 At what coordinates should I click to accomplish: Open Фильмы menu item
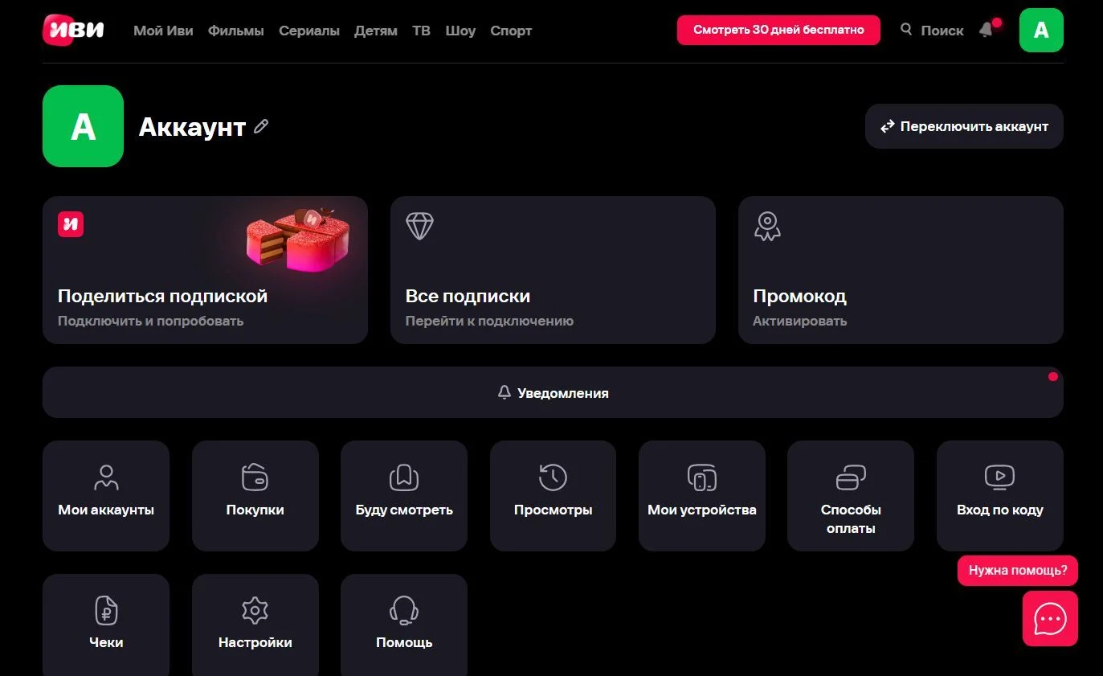pos(236,31)
